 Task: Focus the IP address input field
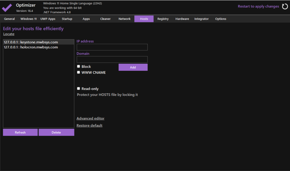pyautogui.click(x=112, y=47)
